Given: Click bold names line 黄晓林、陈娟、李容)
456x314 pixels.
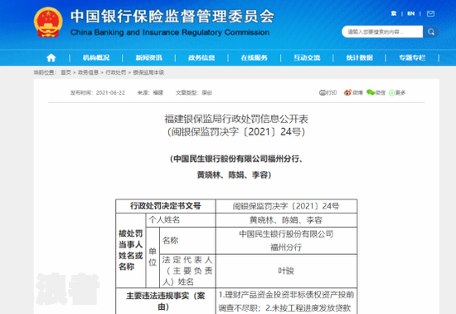Looking at the screenshot, I should [234, 174].
